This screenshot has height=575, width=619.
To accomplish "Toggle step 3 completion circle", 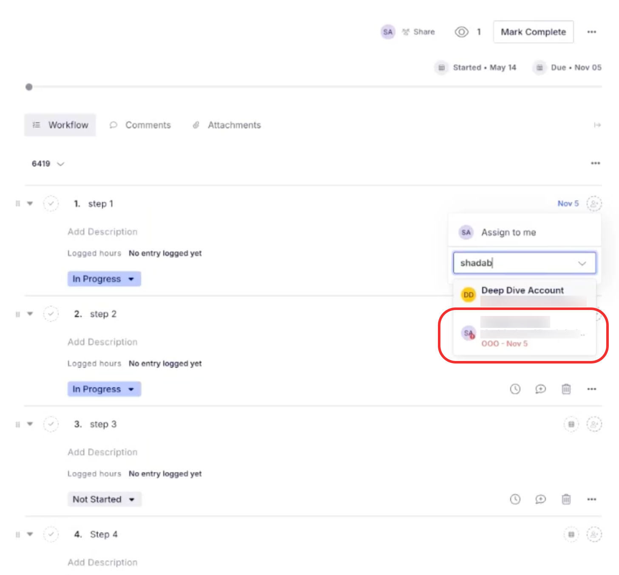I will (x=51, y=424).
